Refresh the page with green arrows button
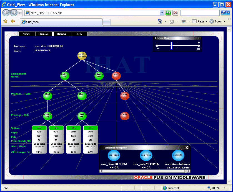Viewport: 233px width, 192px height. (x=168, y=13)
